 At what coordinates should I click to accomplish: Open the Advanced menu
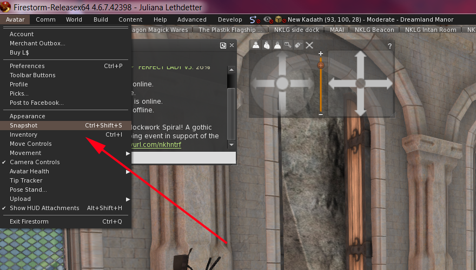point(192,19)
